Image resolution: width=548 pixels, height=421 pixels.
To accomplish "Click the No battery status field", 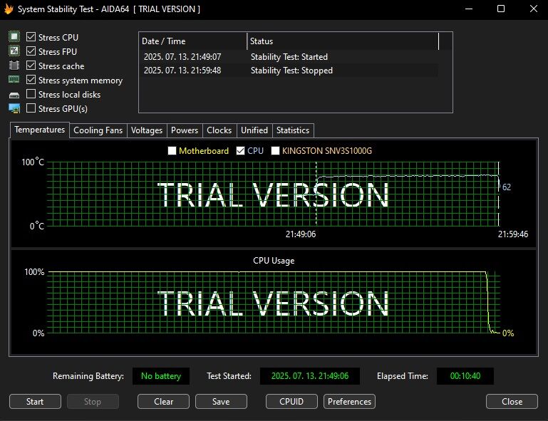I will coord(161,376).
